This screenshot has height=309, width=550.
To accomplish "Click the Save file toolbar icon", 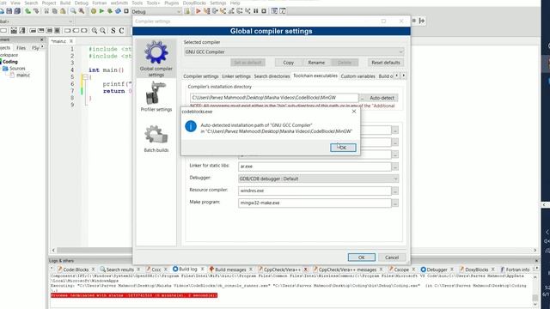I will pyautogui.click(x=9, y=11).
